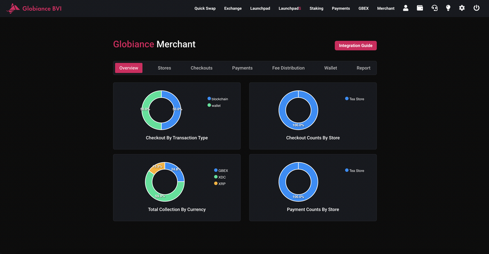489x254 pixels.
Task: Toggle the wallet legend item
Action: (x=214, y=105)
